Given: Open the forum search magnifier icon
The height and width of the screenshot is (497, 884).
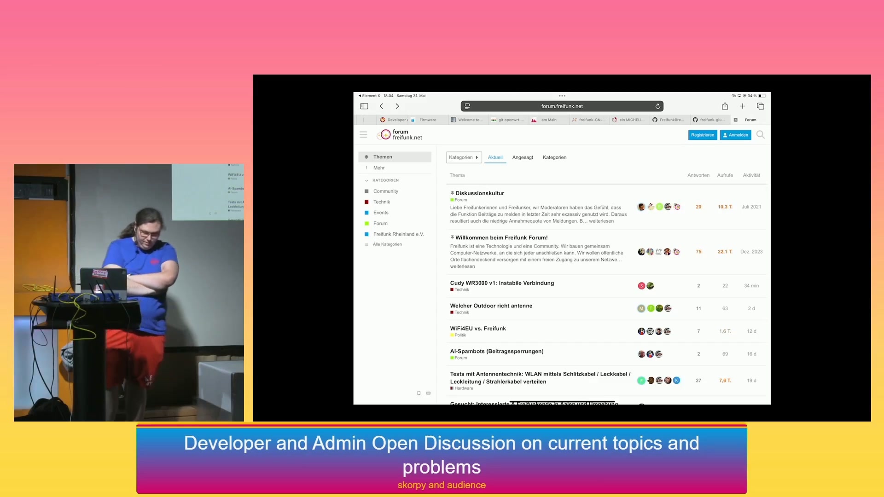Looking at the screenshot, I should 760,135.
